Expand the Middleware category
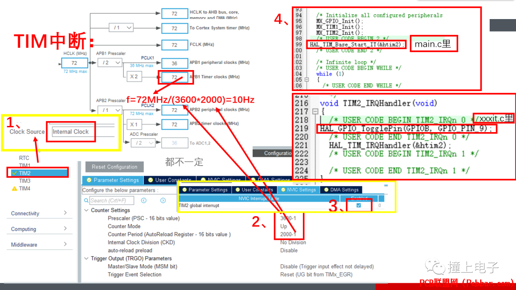 tap(39, 244)
